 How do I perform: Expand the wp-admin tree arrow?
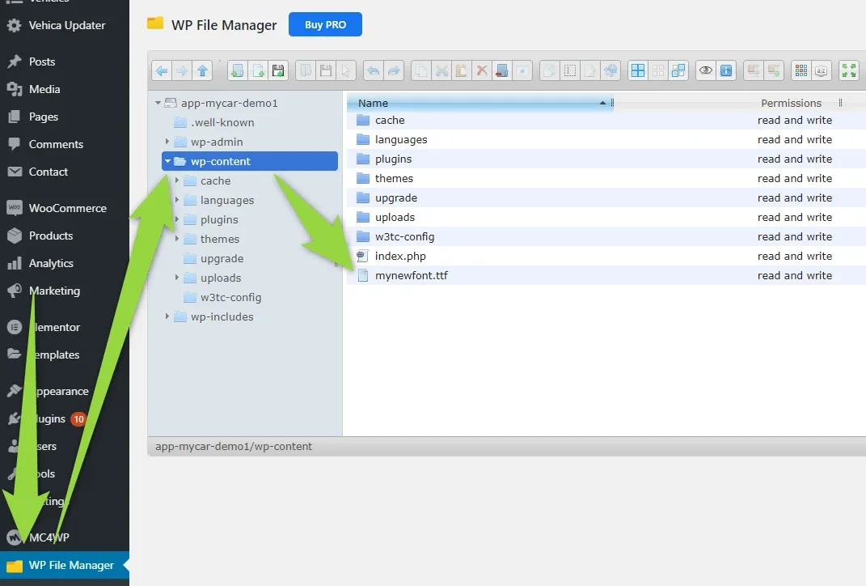(167, 142)
